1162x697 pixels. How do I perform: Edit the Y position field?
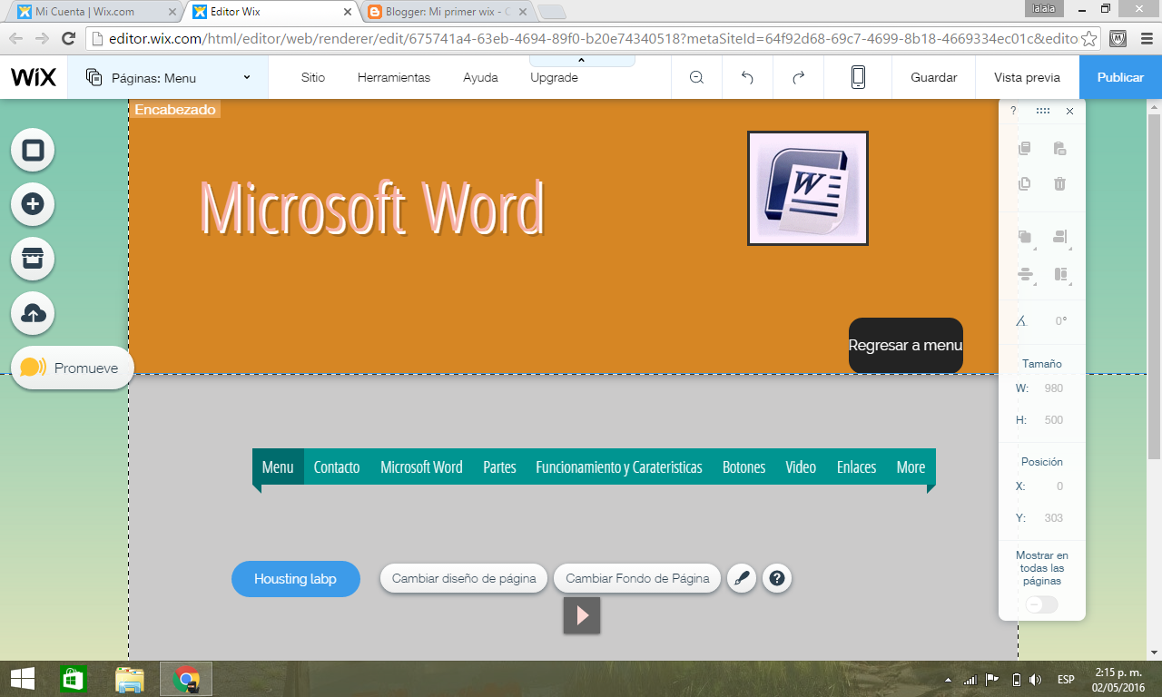[1053, 518]
